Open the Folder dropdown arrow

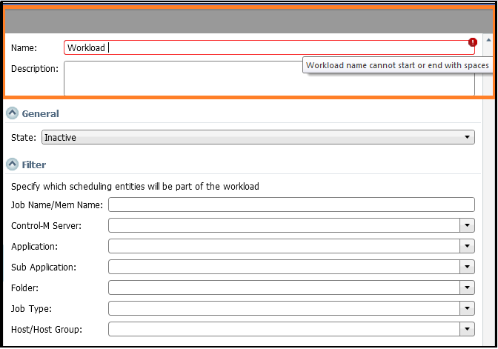[467, 287]
